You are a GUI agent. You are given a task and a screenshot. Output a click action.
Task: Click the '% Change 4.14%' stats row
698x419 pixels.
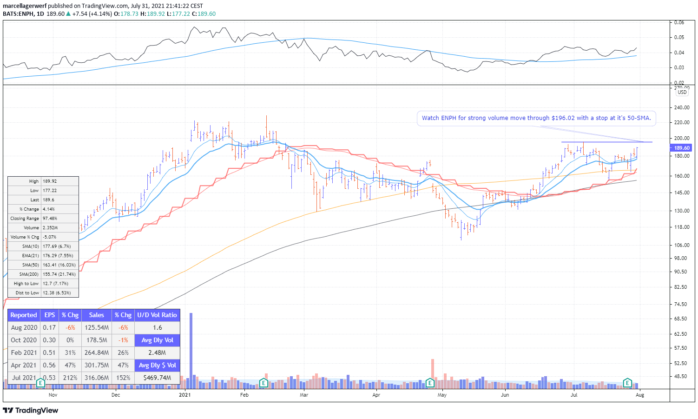point(43,209)
